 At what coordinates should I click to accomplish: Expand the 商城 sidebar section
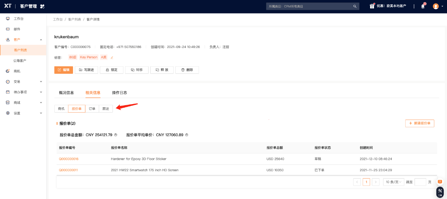pos(41,103)
